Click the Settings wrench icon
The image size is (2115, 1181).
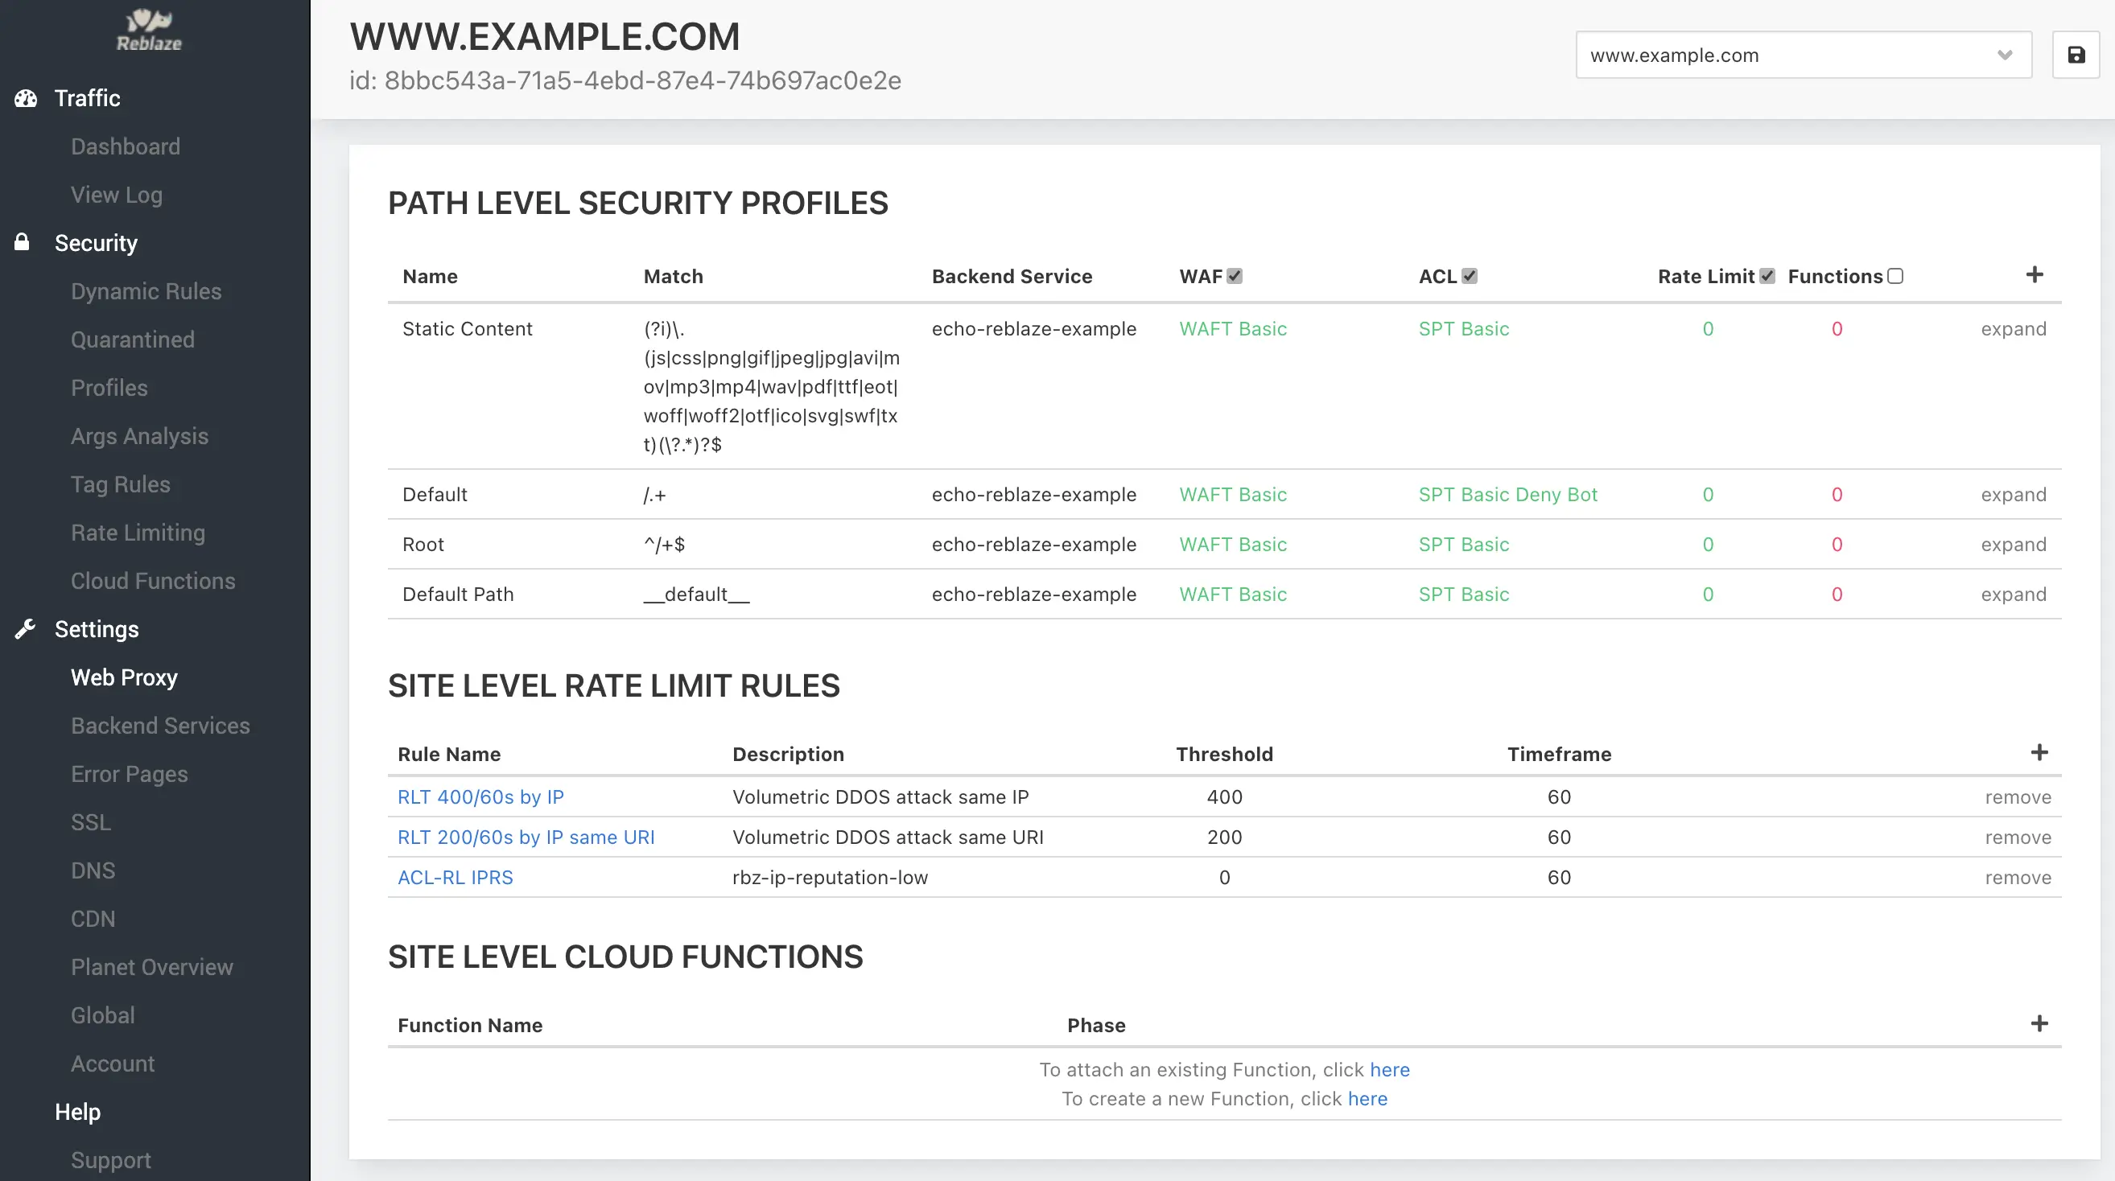(x=25, y=628)
